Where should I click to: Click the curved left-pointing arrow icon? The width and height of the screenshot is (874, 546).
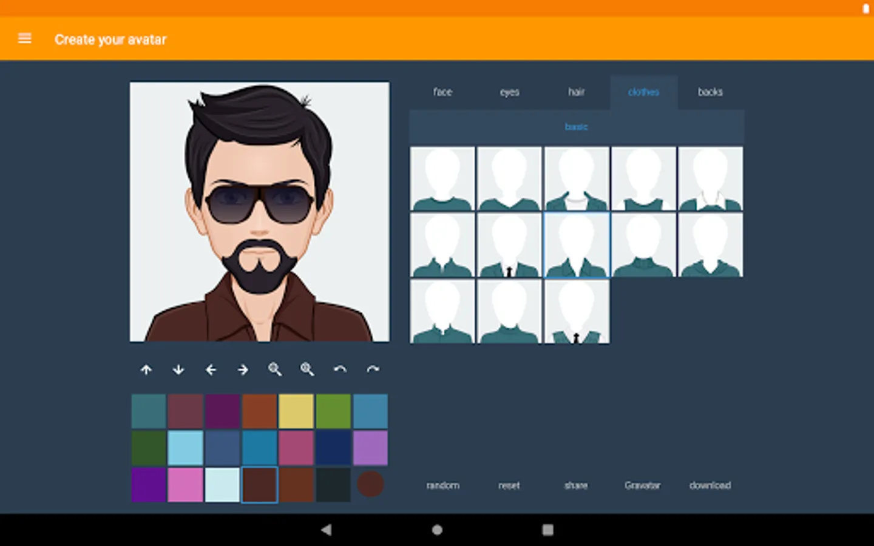340,369
